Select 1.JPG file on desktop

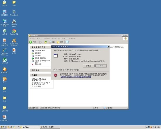click(x=14, y=51)
